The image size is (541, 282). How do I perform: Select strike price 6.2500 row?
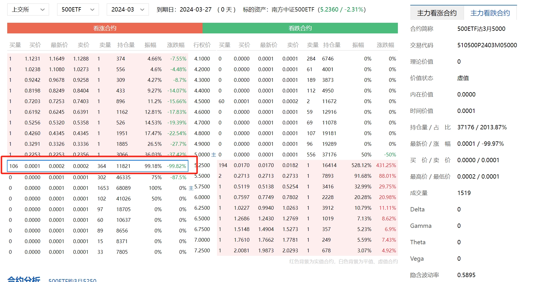click(202, 208)
